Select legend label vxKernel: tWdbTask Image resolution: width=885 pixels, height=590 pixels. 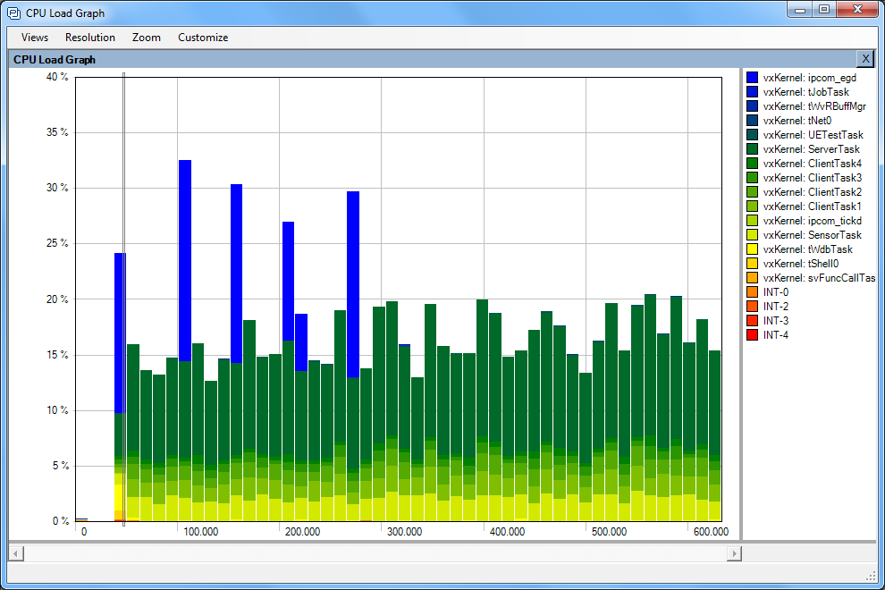808,249
